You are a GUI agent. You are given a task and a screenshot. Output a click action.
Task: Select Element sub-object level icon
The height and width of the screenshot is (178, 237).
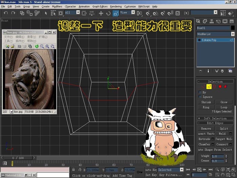click(225, 86)
